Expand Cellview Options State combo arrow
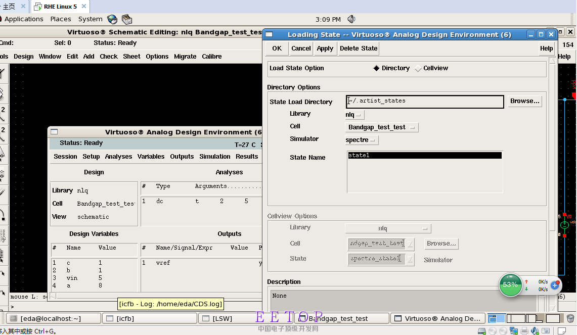Image resolution: width=577 pixels, height=335 pixels. (x=410, y=259)
